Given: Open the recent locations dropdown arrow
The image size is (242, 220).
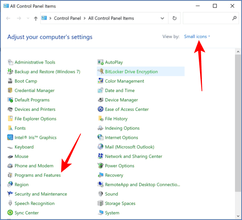Looking at the screenshot, I should coord(28,19).
